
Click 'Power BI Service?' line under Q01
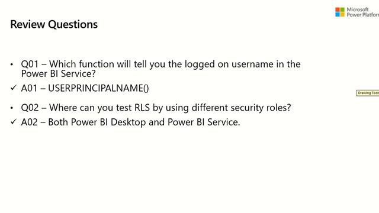coord(59,74)
